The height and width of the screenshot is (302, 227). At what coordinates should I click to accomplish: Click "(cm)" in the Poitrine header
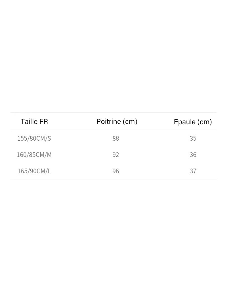(x=130, y=122)
